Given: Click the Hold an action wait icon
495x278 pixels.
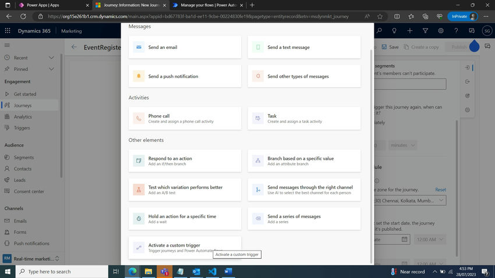Looking at the screenshot, I should tap(139, 219).
